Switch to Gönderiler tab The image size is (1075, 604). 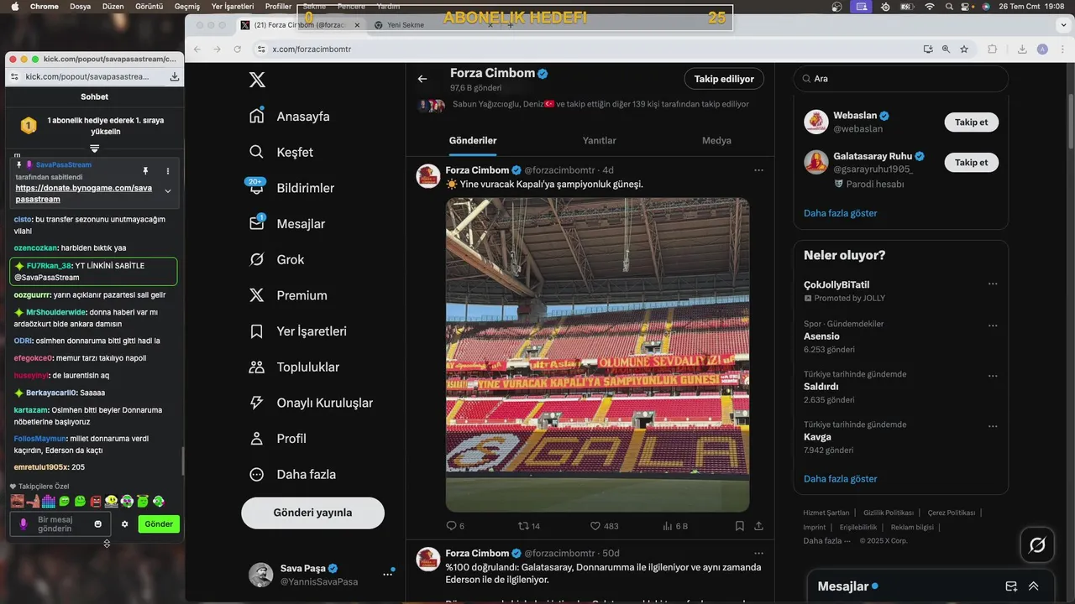pyautogui.click(x=473, y=140)
